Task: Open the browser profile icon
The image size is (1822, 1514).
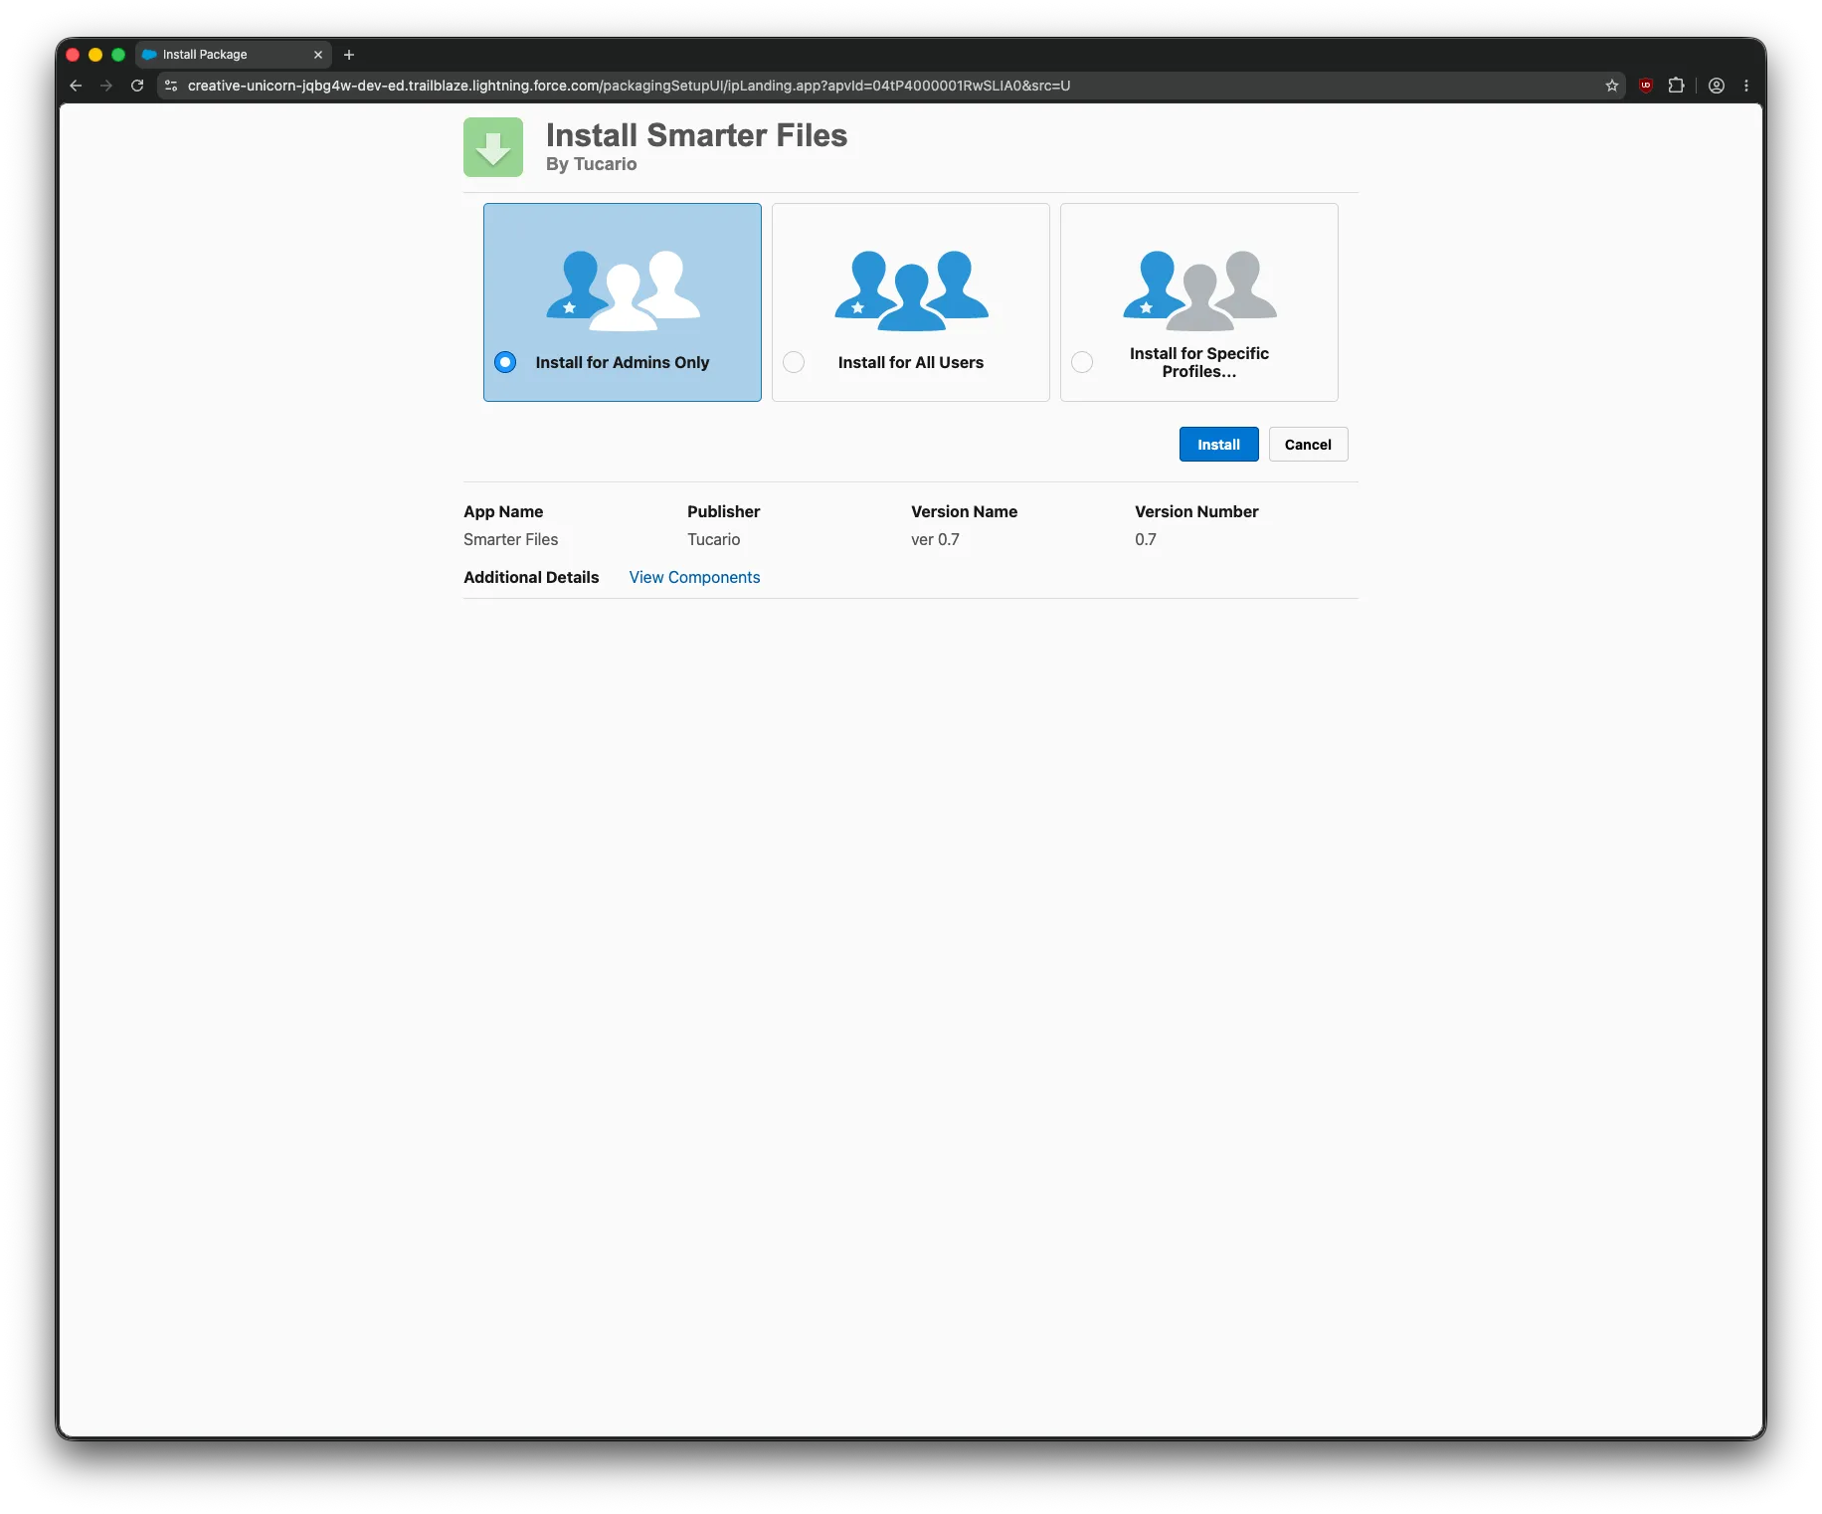Action: (x=1717, y=86)
